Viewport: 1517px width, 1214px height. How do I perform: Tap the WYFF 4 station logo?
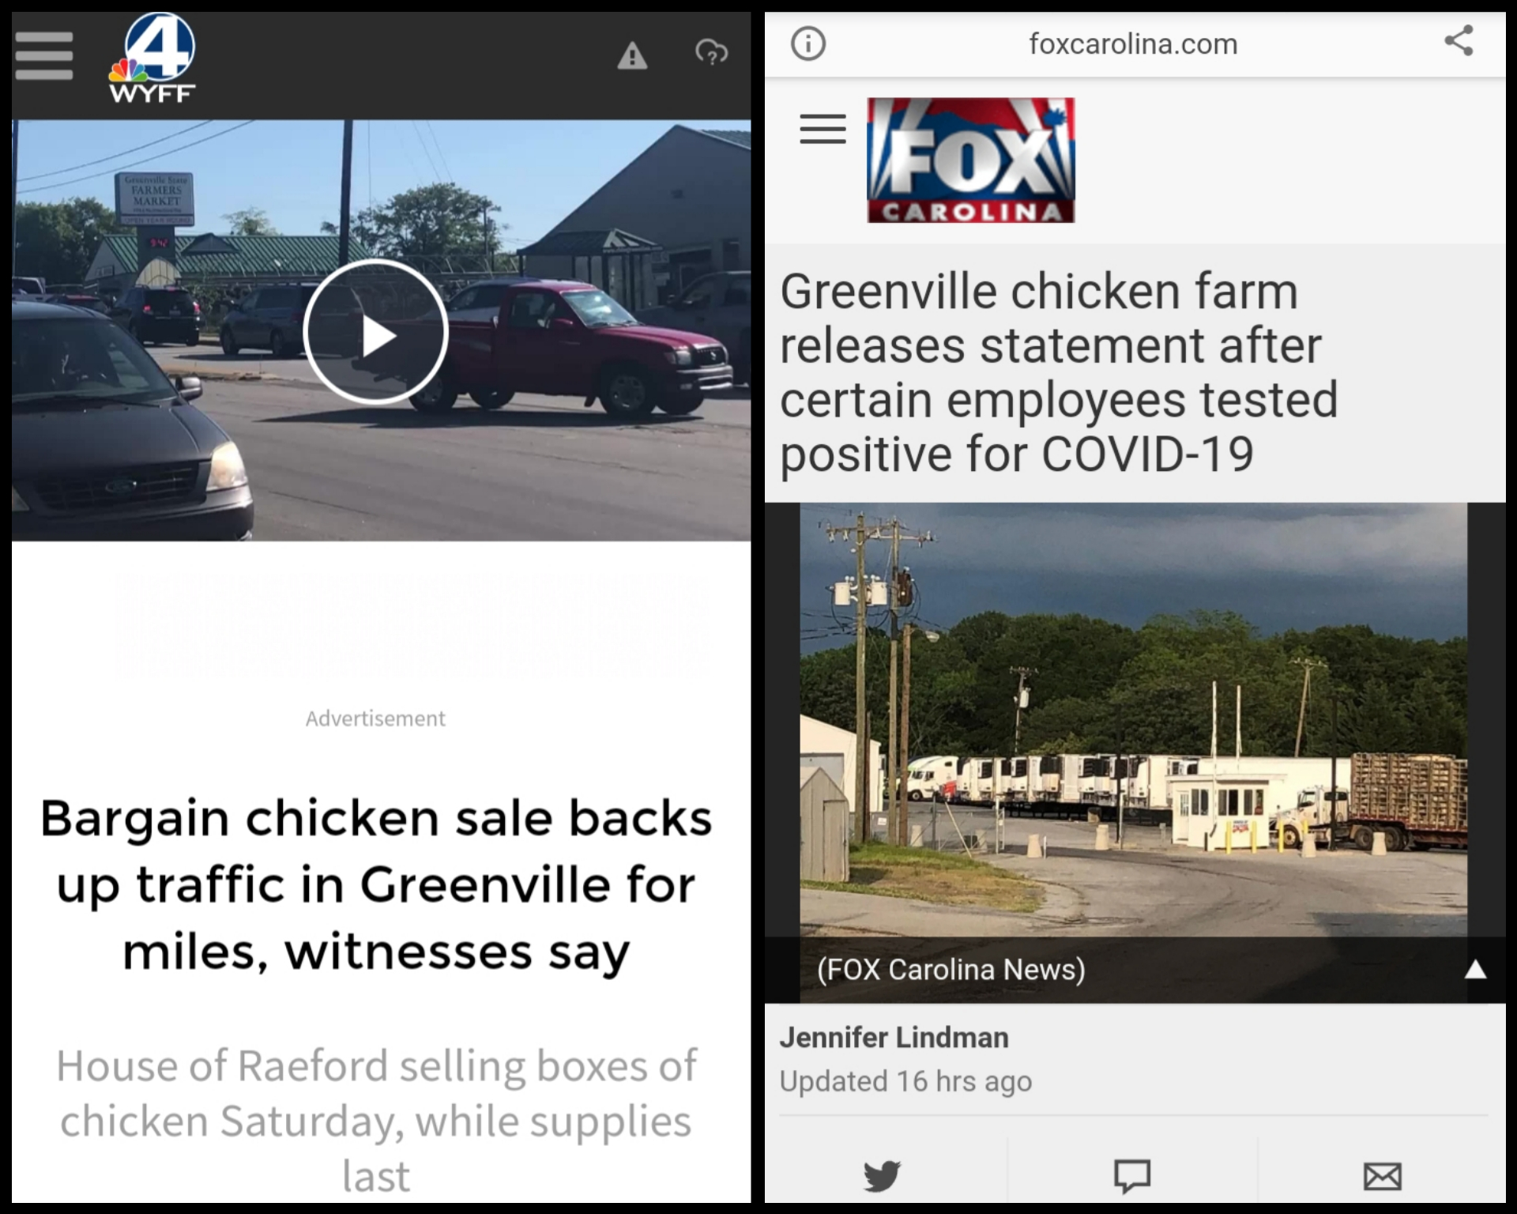(x=152, y=58)
